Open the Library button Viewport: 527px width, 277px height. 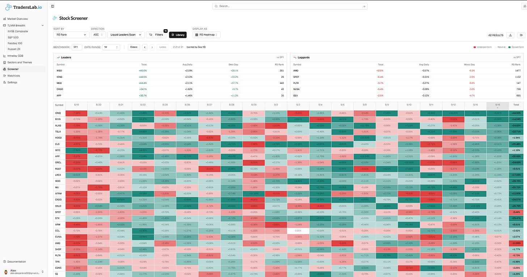click(x=178, y=35)
